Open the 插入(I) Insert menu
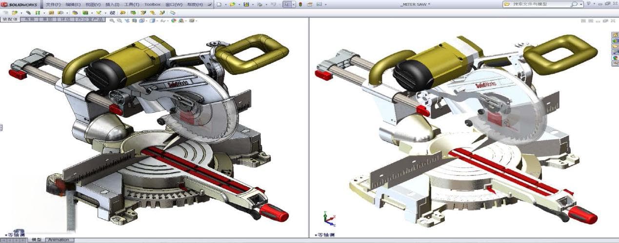The width and height of the screenshot is (619, 243). 112,4
